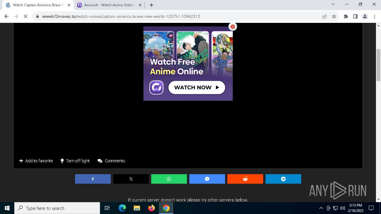Close the Captain America tab
Screen dimensions: 381x214
[69, 5]
